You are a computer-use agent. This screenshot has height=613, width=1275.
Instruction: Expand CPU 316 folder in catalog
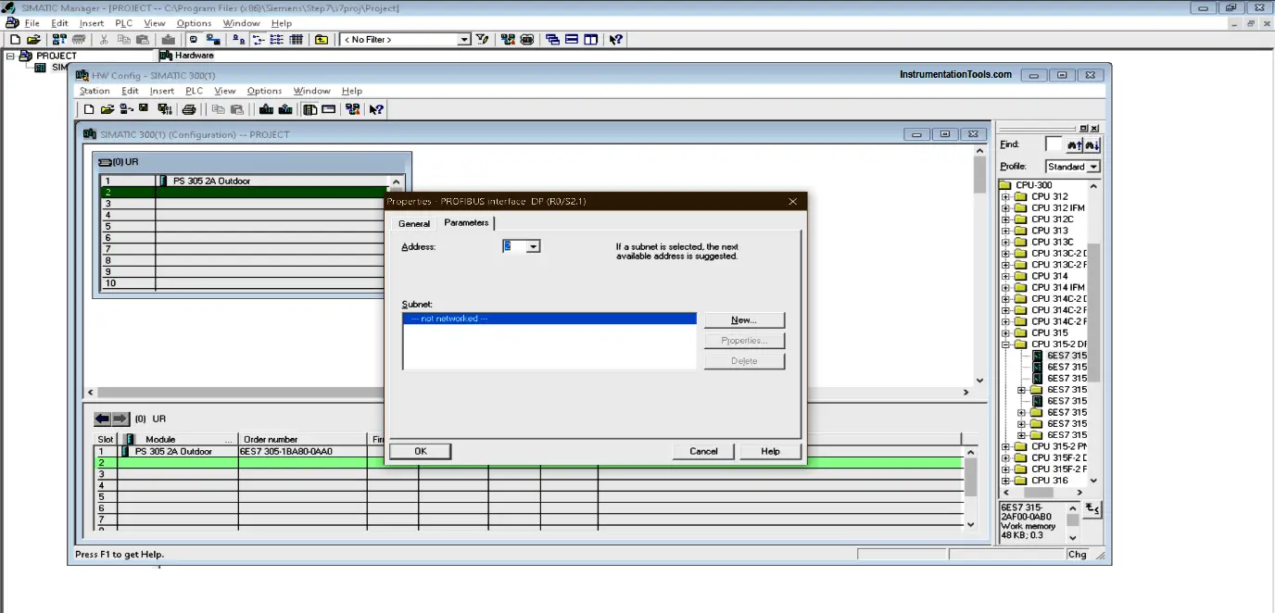(x=1006, y=481)
